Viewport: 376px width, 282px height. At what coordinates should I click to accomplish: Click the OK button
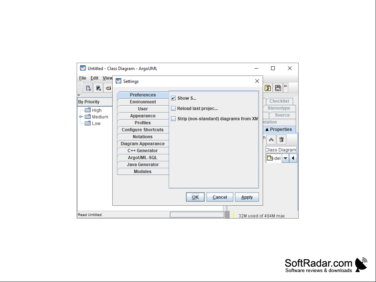[195, 197]
